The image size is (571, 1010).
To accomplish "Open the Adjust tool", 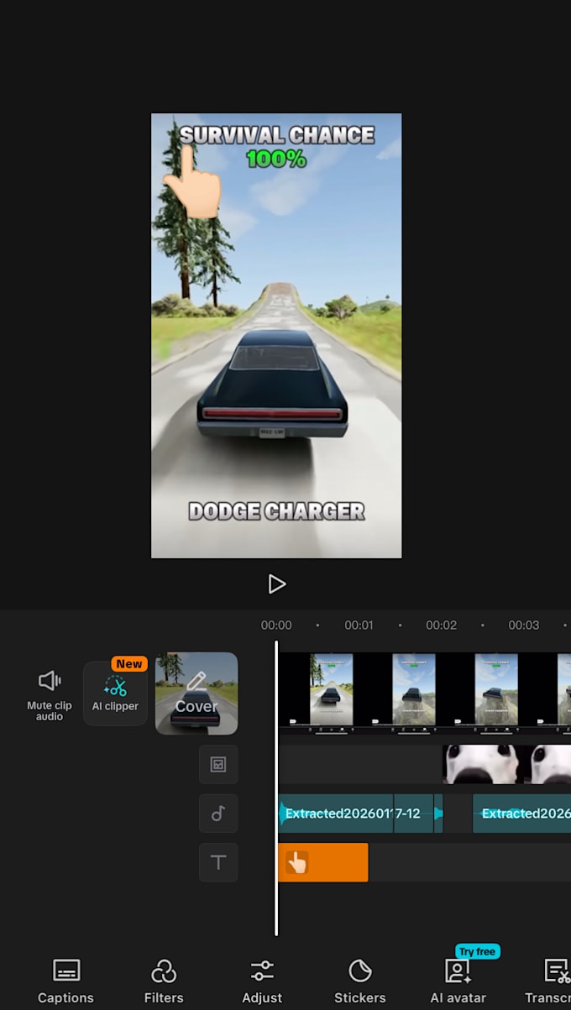I will 262,981.
